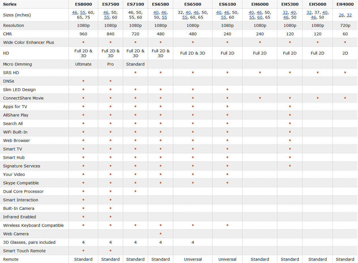The width and height of the screenshot is (358, 263).
Task: Go to the 40-inch link under EH6000
Action: [251, 12]
